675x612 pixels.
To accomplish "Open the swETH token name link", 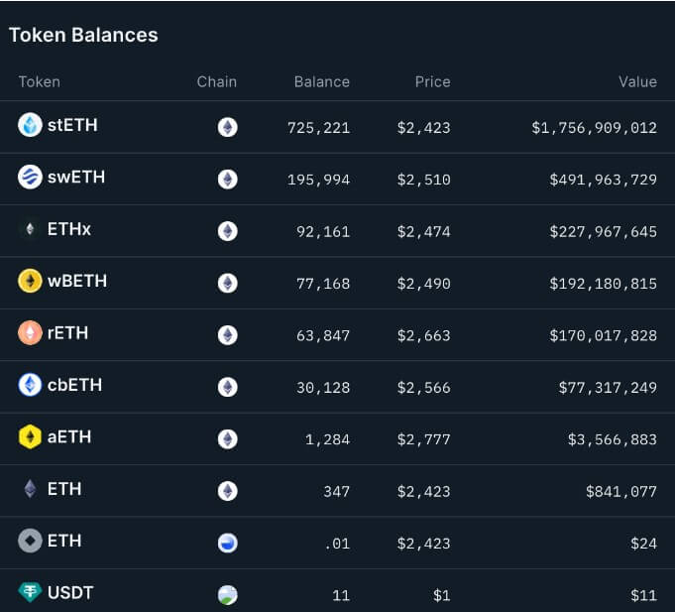I will pos(76,178).
